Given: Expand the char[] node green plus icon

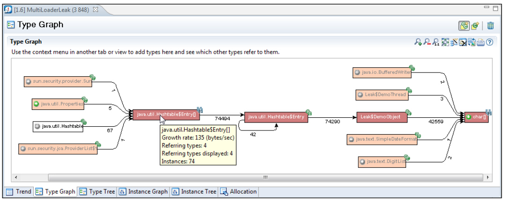Looking at the screenshot, I should (468, 117).
